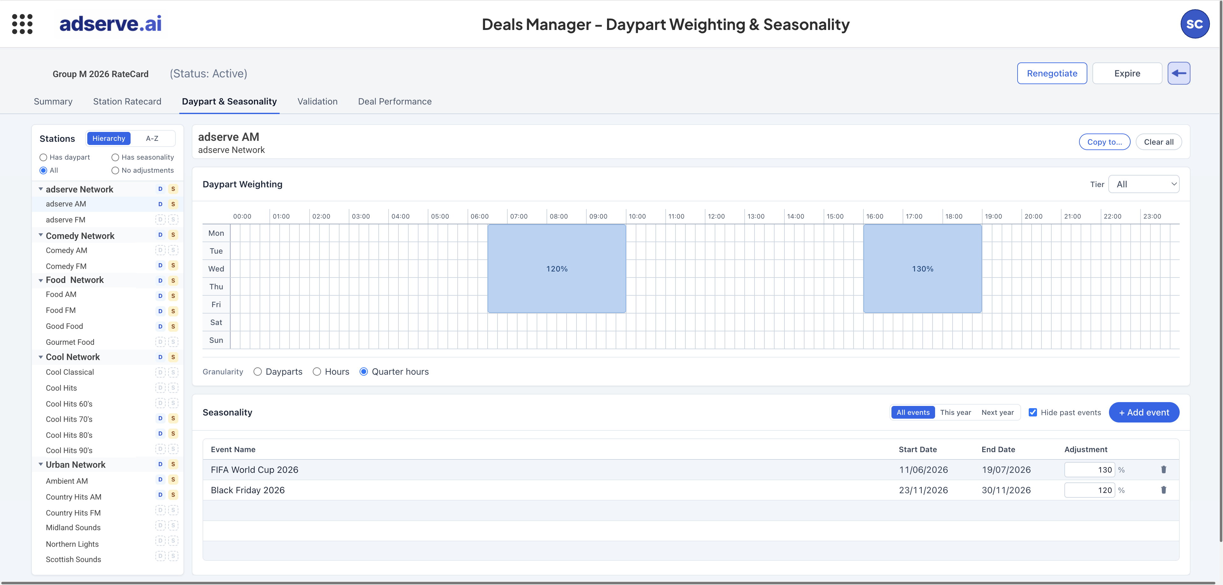Select the Has daypart filter
1223x585 pixels.
click(x=43, y=157)
